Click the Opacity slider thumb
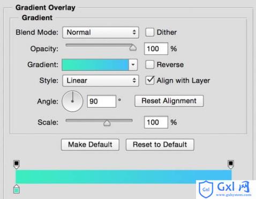The height and width of the screenshot is (199, 256). [133, 48]
